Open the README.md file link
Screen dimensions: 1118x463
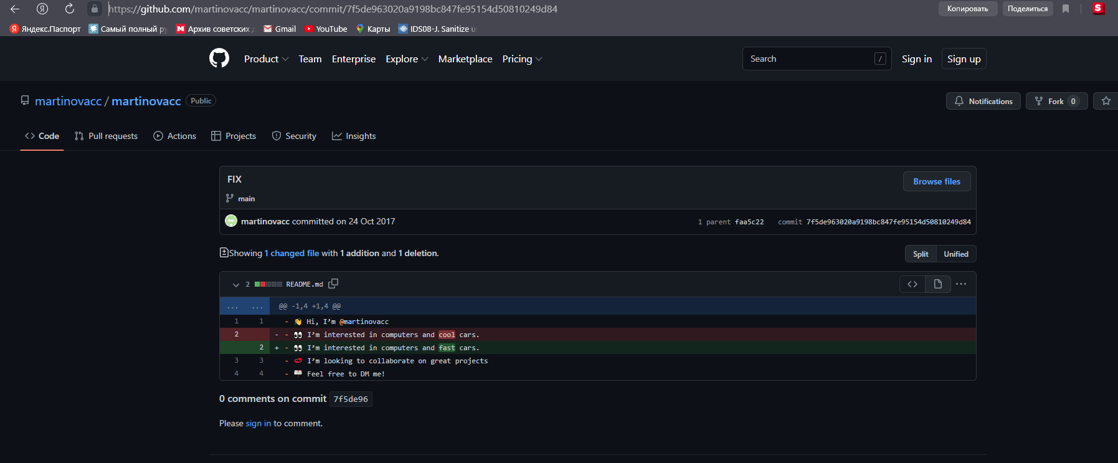pyautogui.click(x=305, y=284)
